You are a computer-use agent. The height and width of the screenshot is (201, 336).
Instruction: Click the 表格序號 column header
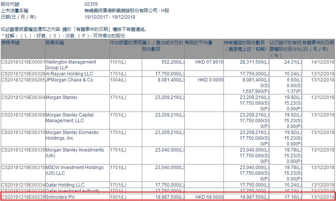tap(10, 43)
